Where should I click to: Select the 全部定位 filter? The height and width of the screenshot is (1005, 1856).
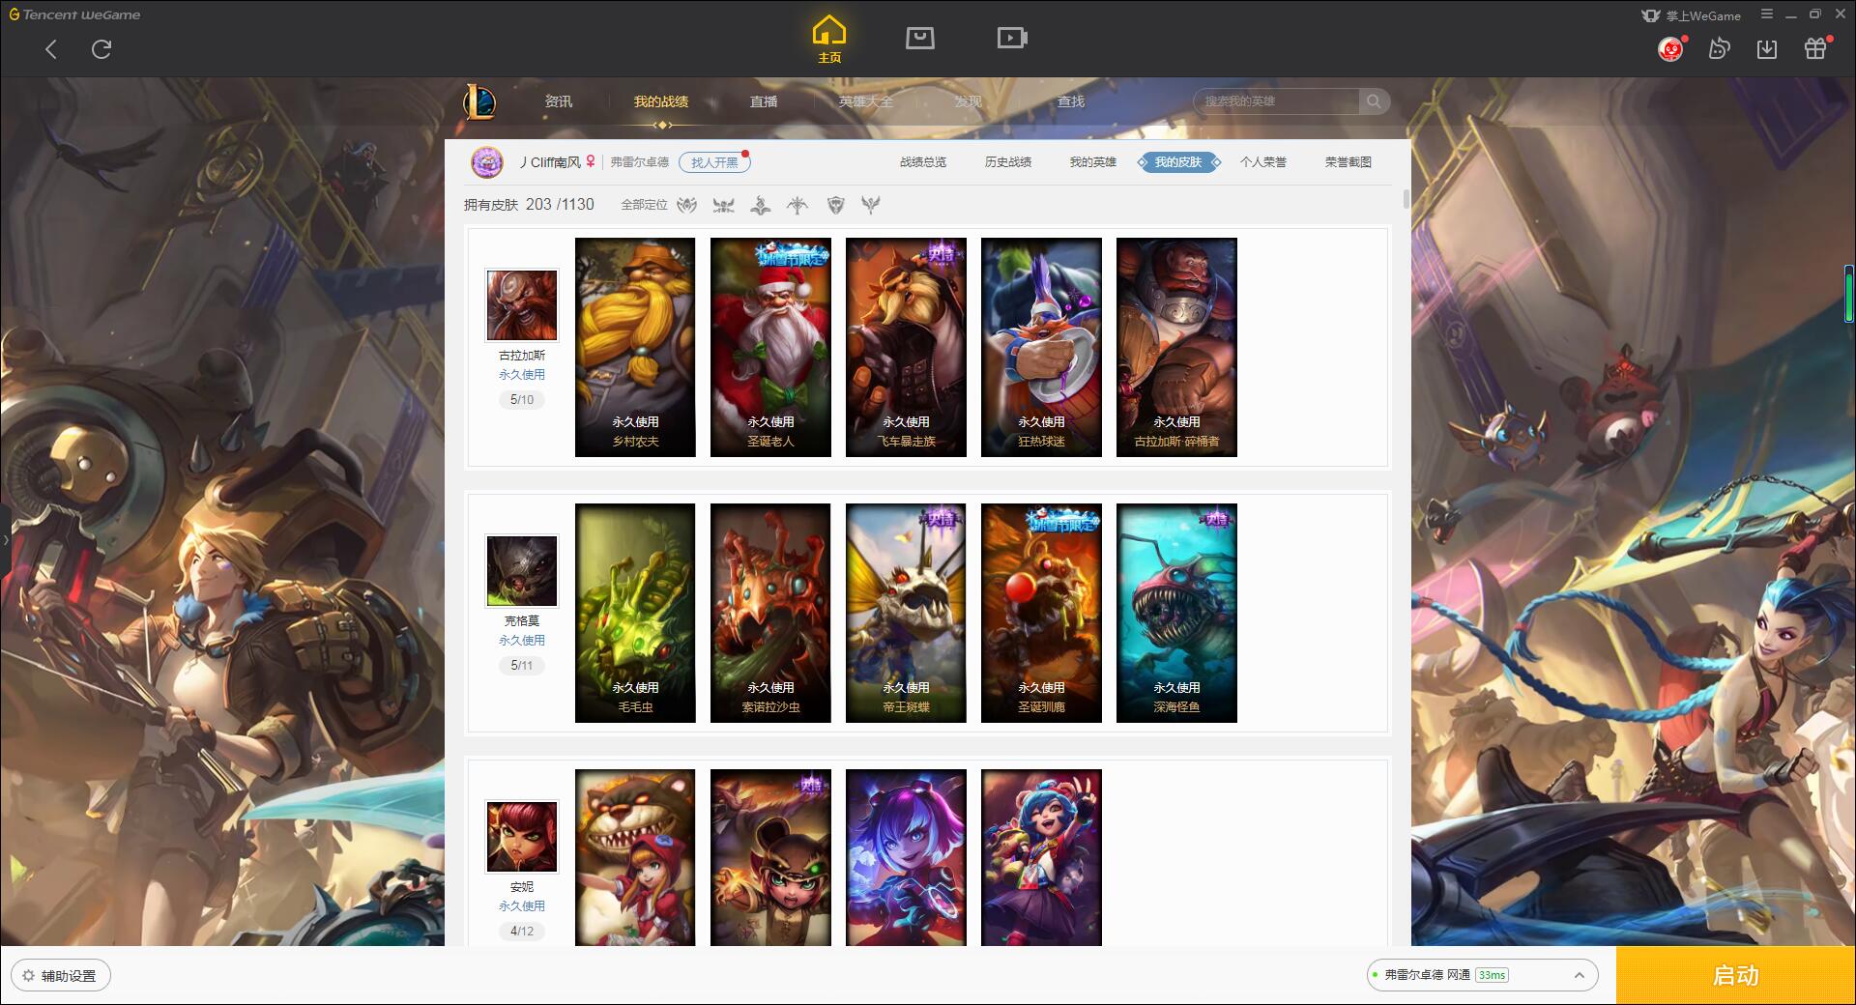tap(644, 205)
